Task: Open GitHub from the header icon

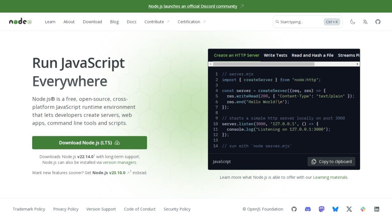Action: pos(378,22)
